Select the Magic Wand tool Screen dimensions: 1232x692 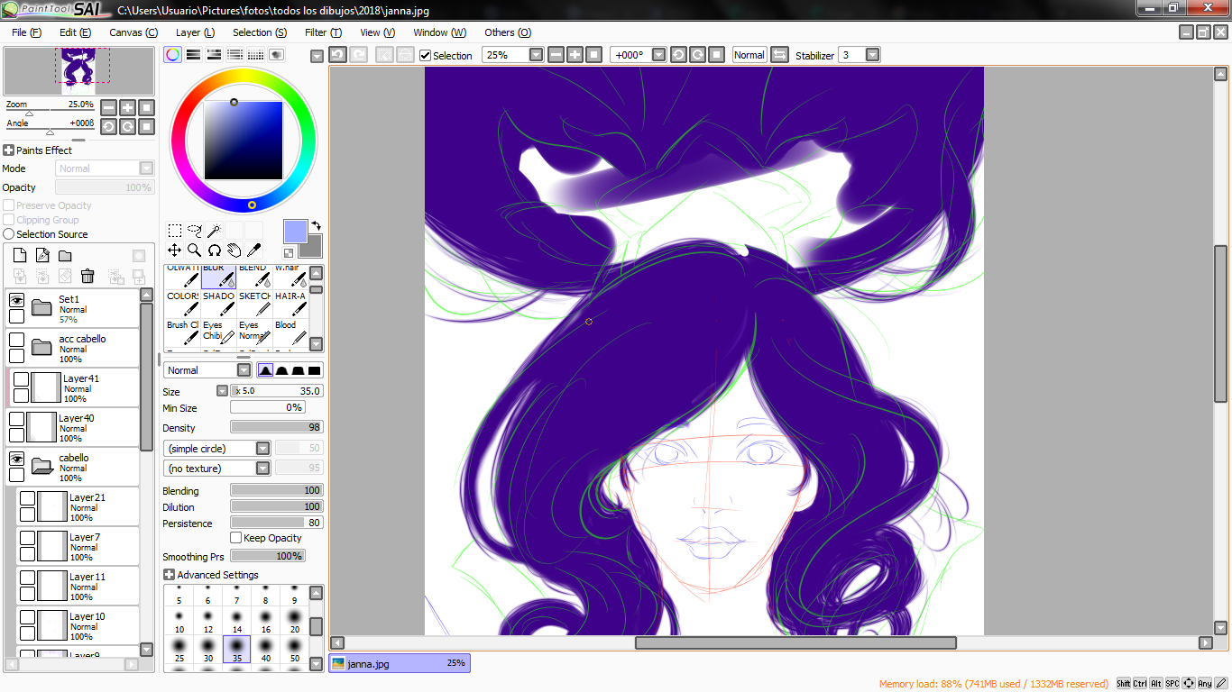[x=215, y=231]
